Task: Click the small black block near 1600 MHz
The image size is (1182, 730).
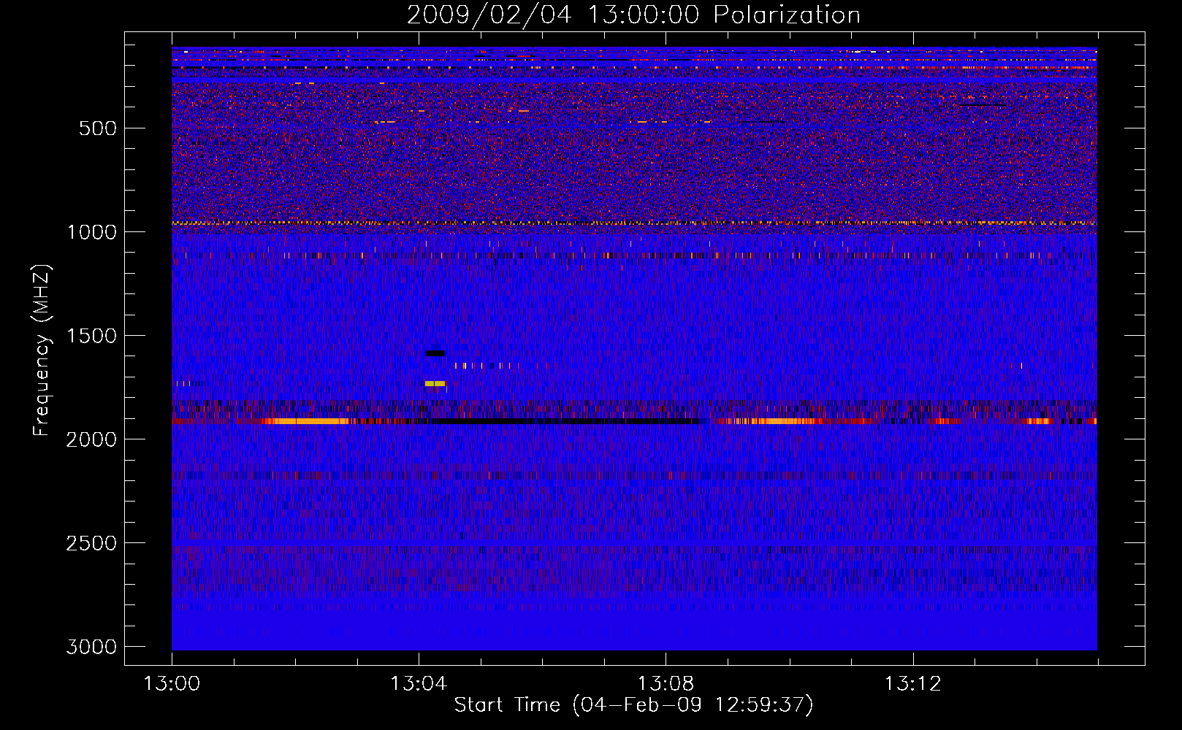Action: [x=435, y=353]
